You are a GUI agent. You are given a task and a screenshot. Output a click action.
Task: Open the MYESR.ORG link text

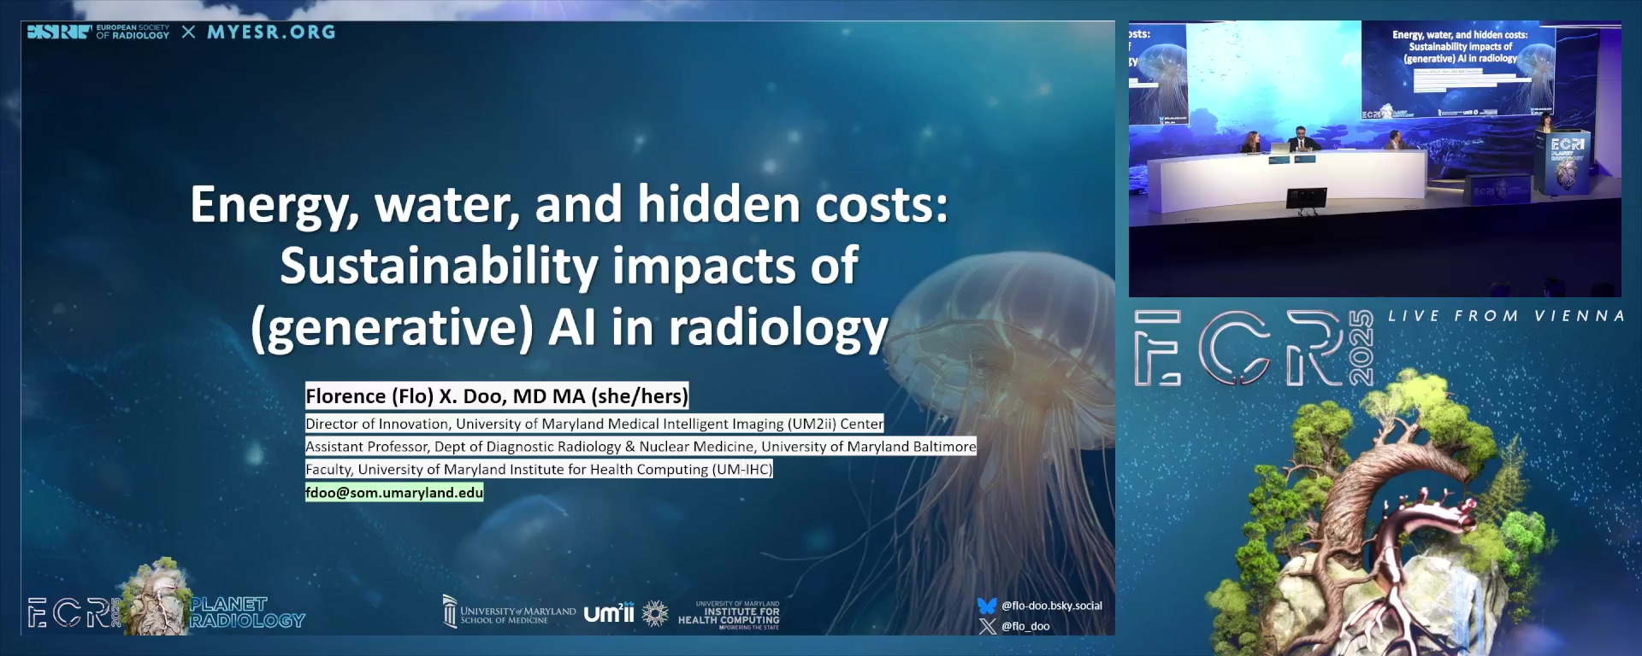click(x=272, y=32)
